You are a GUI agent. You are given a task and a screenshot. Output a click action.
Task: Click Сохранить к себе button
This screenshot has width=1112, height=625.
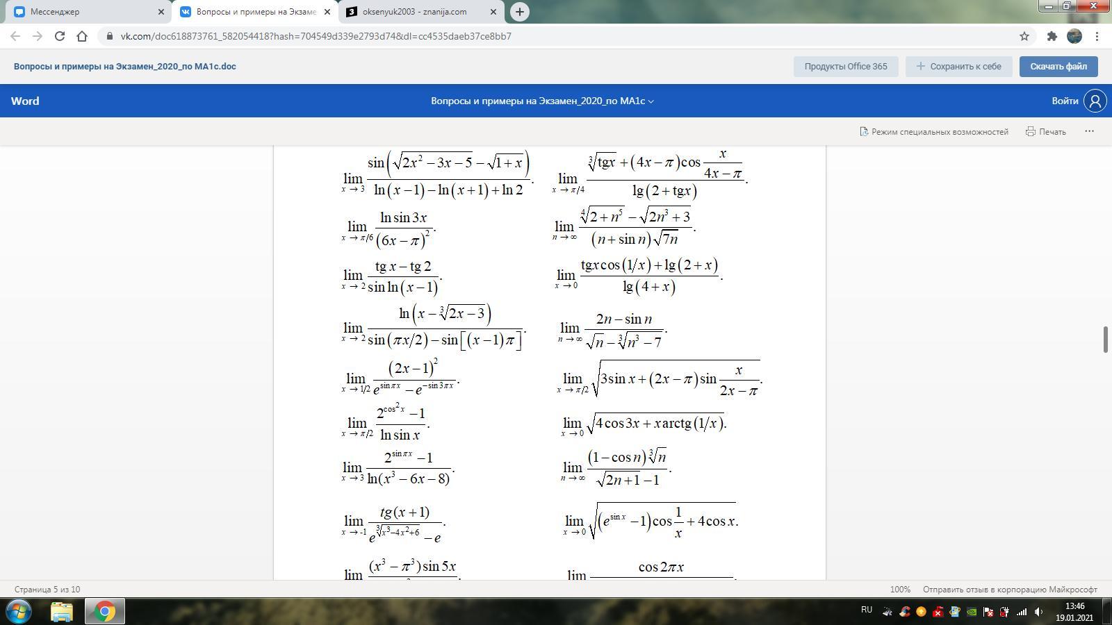(x=958, y=67)
